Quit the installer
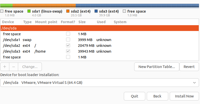The width and height of the screenshot is (200, 104). point(135,96)
